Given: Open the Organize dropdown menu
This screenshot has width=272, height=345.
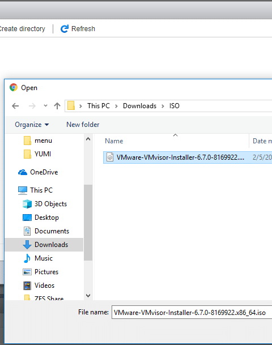Looking at the screenshot, I should 32,125.
